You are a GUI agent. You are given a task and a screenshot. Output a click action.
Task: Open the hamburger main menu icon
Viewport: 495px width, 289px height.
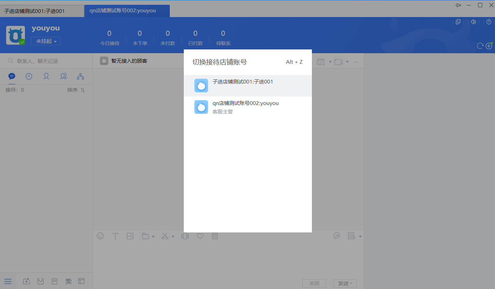pos(8,281)
